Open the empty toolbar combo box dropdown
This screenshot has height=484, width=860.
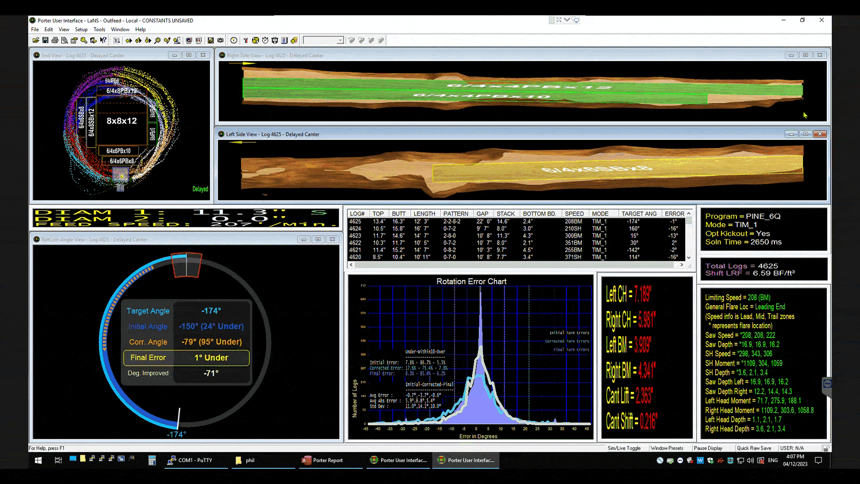pos(340,40)
